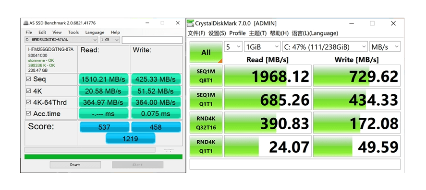Click the HFM256GDGTNG-87A drive name text
The width and height of the screenshot is (426, 190).
click(x=51, y=50)
